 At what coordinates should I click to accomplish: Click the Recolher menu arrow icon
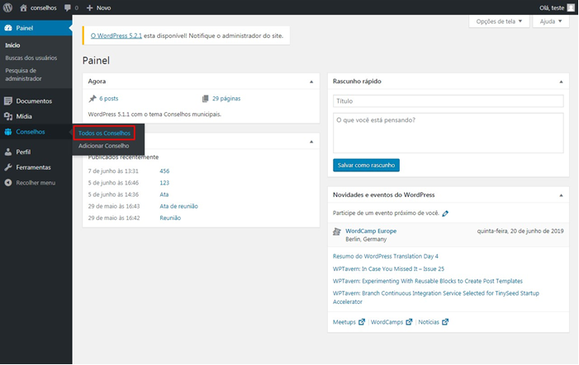8,183
